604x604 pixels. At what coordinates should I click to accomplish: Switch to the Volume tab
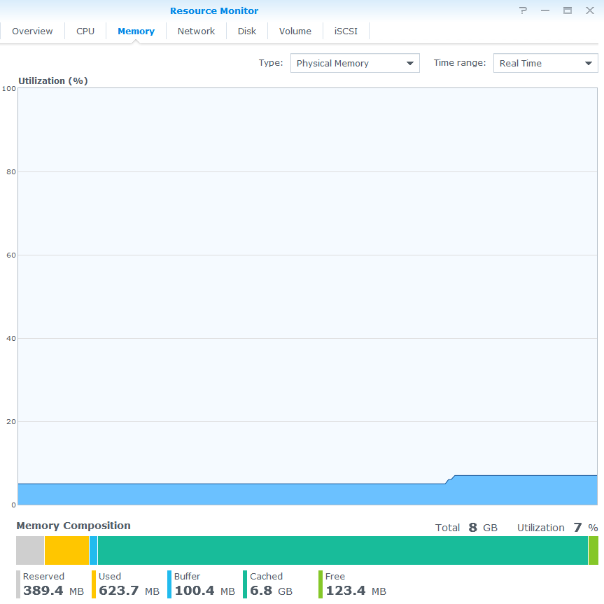[295, 31]
